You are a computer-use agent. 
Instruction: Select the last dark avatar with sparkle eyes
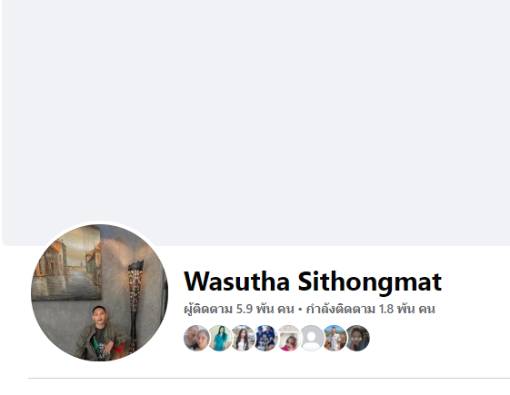[357, 338]
